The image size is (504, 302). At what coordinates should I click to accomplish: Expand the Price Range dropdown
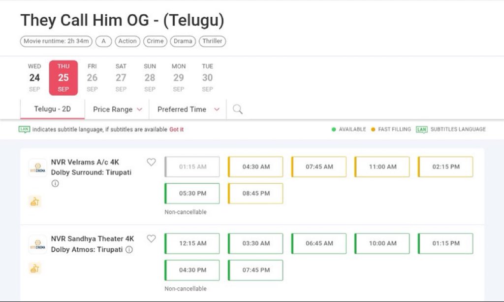[117, 109]
